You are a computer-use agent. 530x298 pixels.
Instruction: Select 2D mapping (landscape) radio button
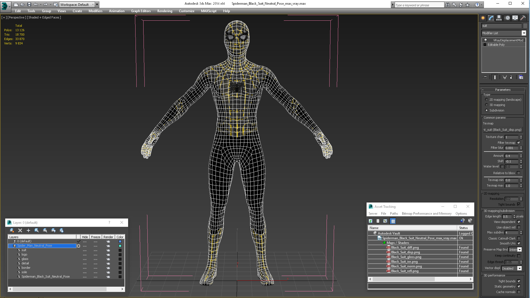tap(486, 100)
